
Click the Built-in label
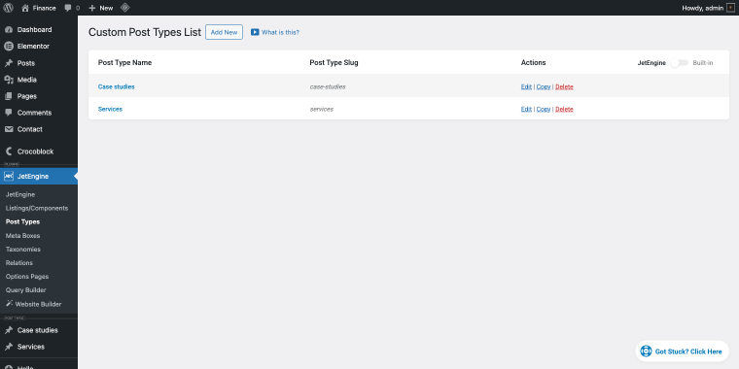703,62
